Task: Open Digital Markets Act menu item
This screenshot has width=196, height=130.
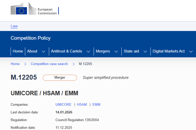Action: tap(168, 51)
